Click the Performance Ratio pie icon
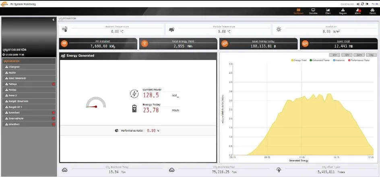380x177 pixels. pyautogui.click(x=117, y=130)
